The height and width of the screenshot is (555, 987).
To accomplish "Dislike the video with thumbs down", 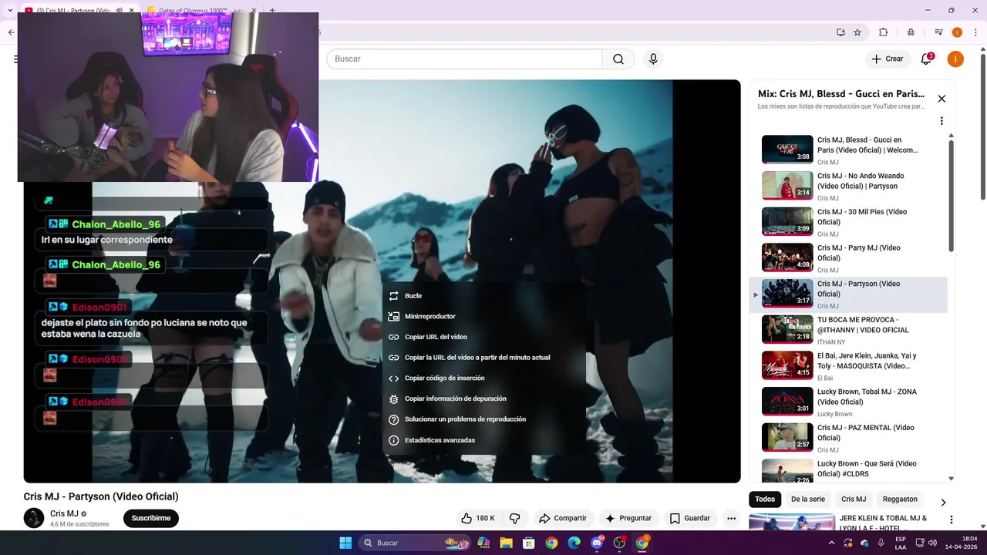I will pyautogui.click(x=514, y=519).
